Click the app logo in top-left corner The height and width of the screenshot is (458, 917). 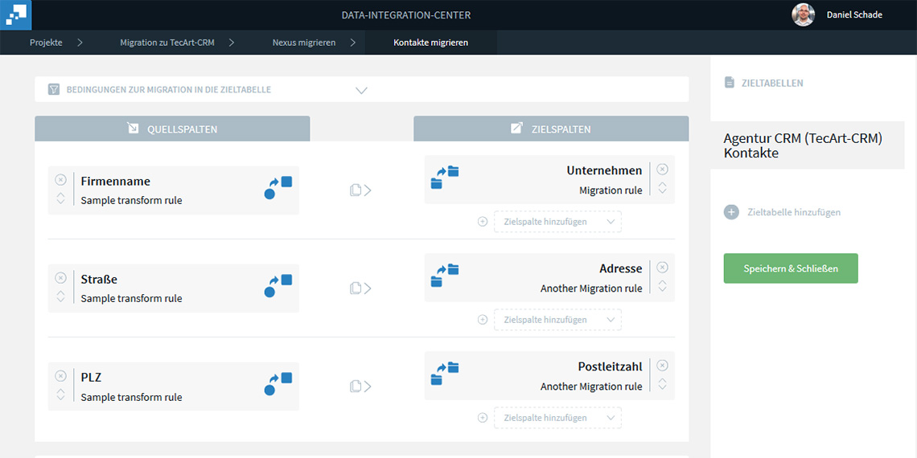point(15,14)
